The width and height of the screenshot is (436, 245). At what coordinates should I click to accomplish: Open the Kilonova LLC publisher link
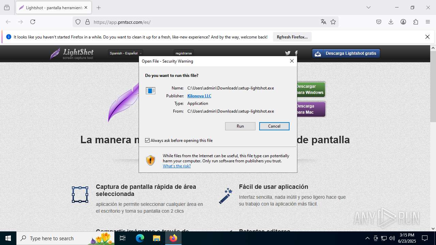[199, 96]
